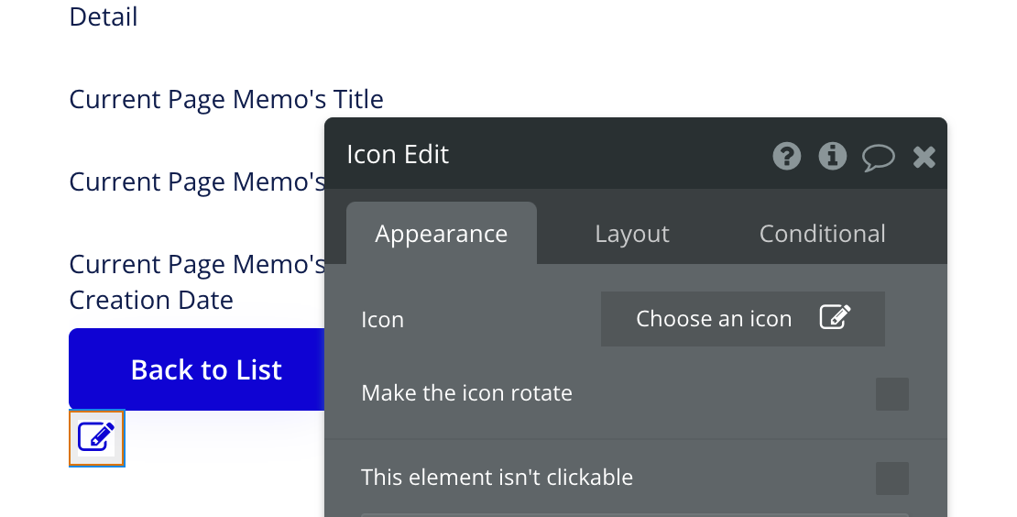Open the Layout tab
This screenshot has height=517, width=1017.
coord(631,234)
